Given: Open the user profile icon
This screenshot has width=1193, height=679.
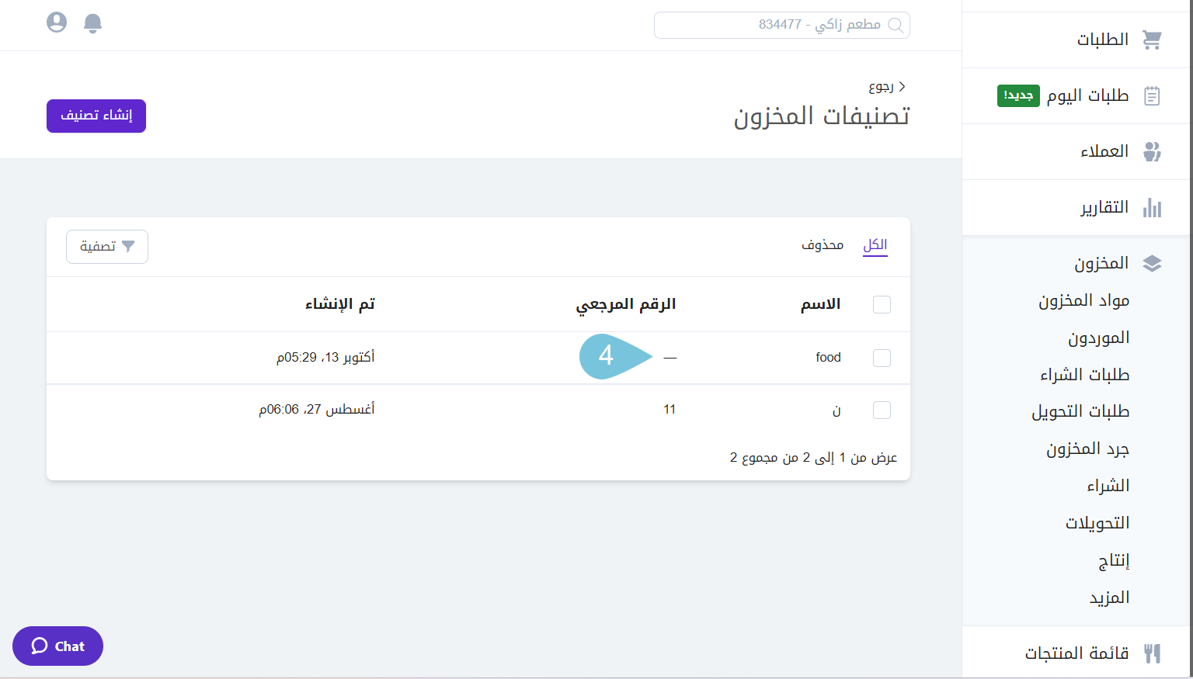Looking at the screenshot, I should pyautogui.click(x=57, y=23).
